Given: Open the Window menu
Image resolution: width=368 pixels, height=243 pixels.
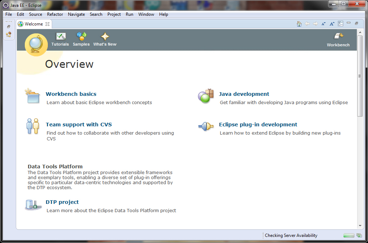Looking at the screenshot, I should click(x=146, y=14).
